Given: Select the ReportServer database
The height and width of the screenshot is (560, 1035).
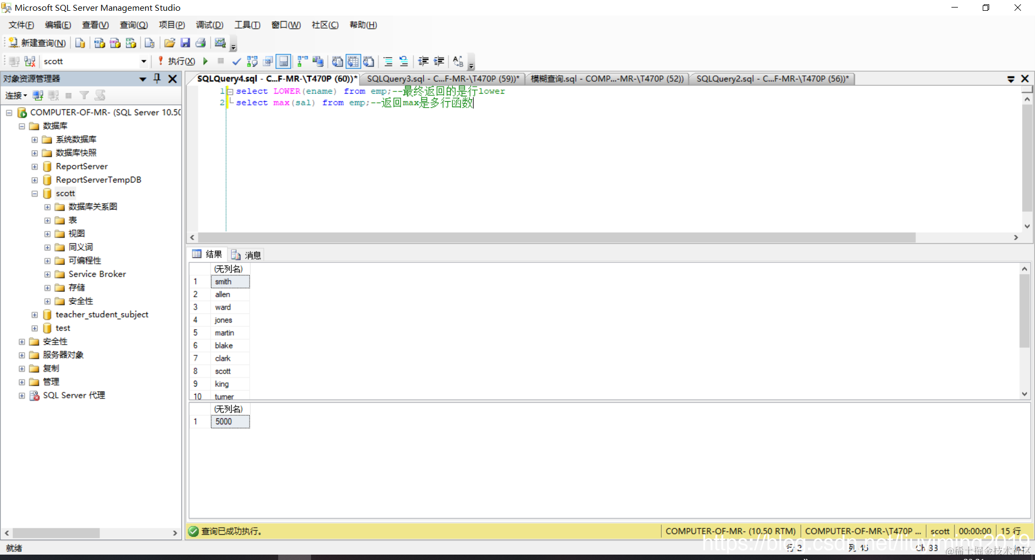Looking at the screenshot, I should (x=81, y=166).
